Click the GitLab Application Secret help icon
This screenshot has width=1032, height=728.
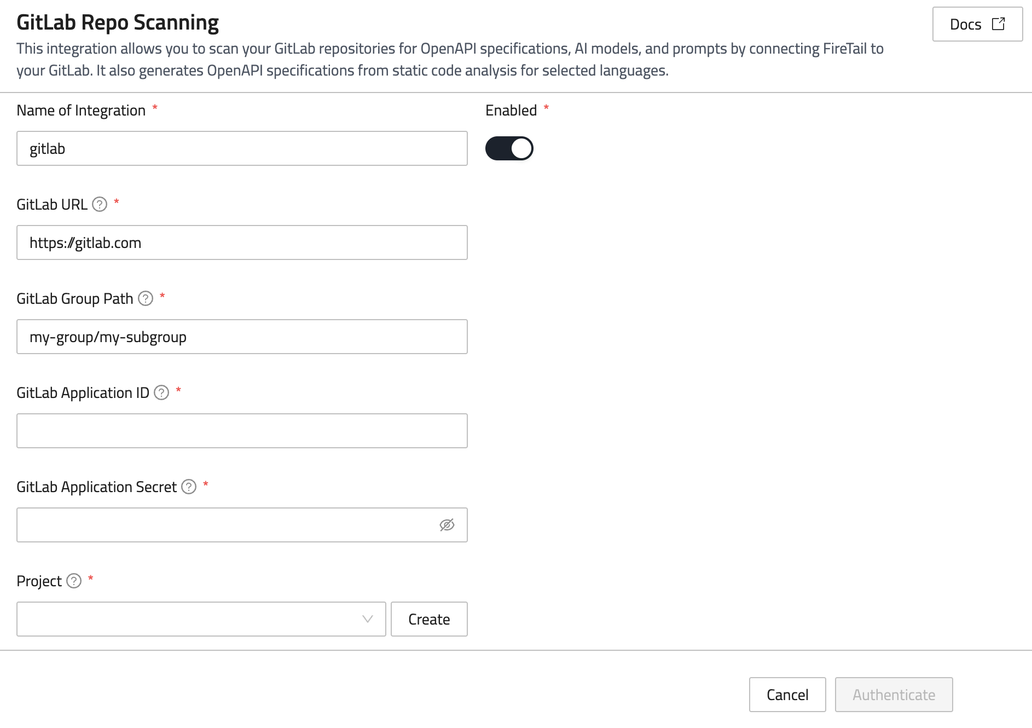tap(189, 487)
